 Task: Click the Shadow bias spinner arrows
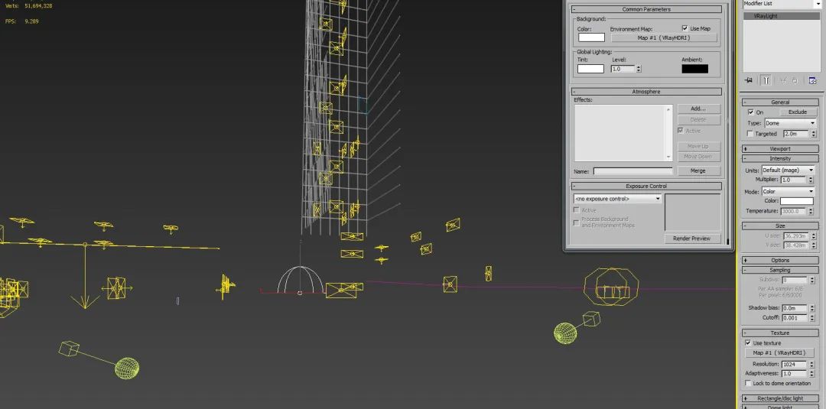(813, 308)
